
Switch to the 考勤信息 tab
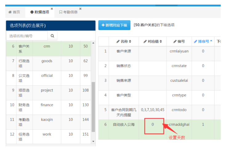pos(68,12)
